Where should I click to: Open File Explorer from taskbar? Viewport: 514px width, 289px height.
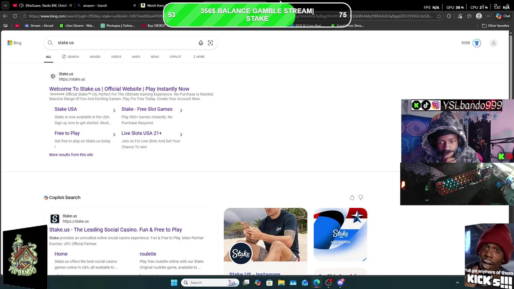(x=281, y=283)
